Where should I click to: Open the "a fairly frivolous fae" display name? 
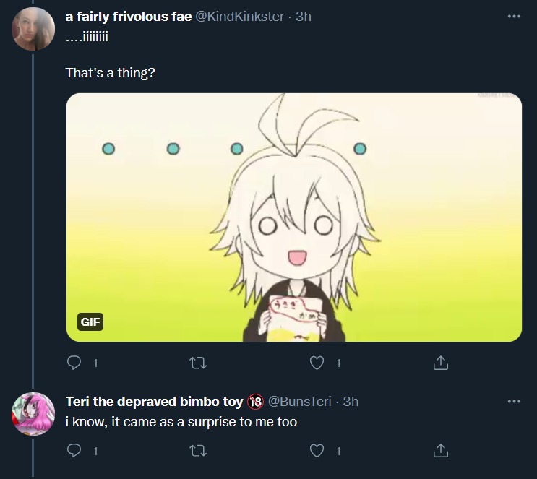[x=129, y=17]
